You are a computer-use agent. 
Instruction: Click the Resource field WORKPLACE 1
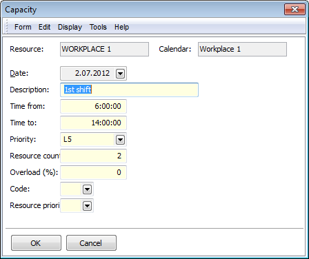click(104, 49)
